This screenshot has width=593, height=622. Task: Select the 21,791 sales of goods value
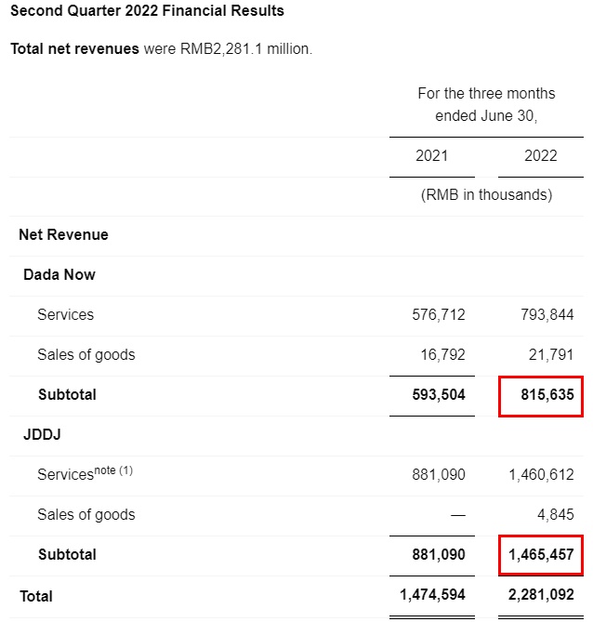click(551, 355)
